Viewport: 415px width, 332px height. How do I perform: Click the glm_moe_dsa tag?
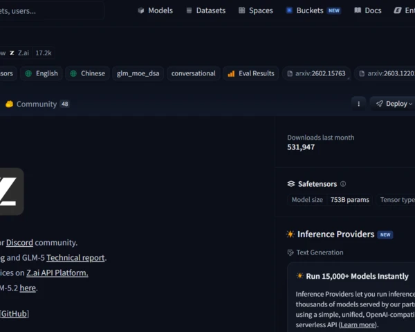tap(138, 73)
